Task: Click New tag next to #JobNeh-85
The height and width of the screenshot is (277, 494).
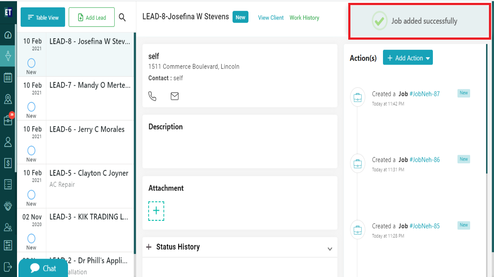Action: pos(464,225)
